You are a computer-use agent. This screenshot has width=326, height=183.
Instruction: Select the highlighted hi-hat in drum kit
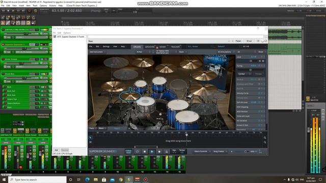[x=130, y=96]
